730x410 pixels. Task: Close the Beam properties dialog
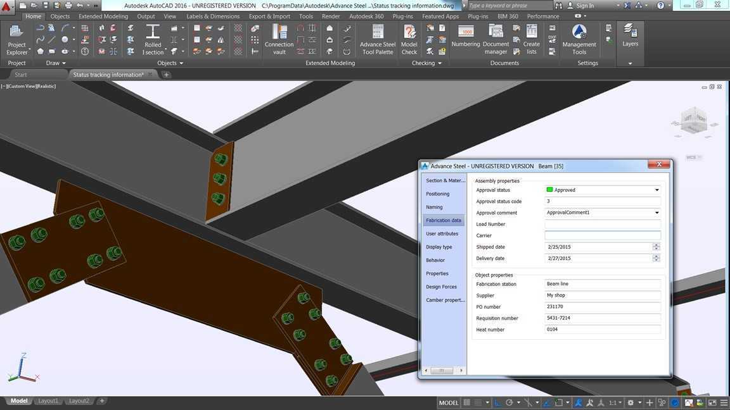click(x=659, y=164)
